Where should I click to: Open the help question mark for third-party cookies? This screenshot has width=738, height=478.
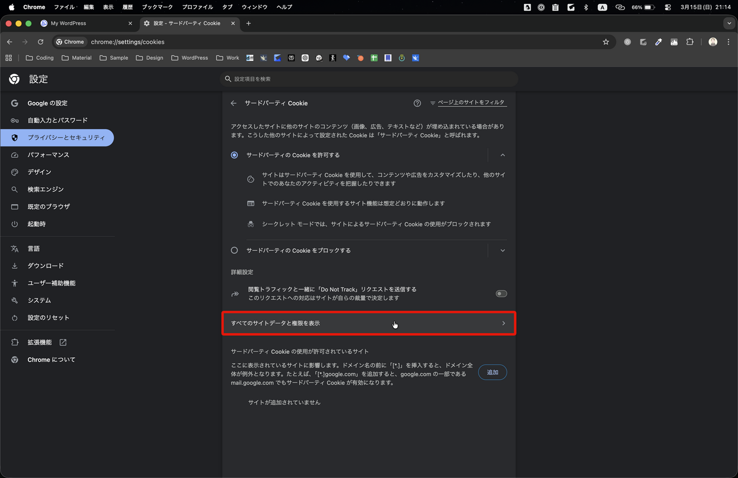(417, 103)
